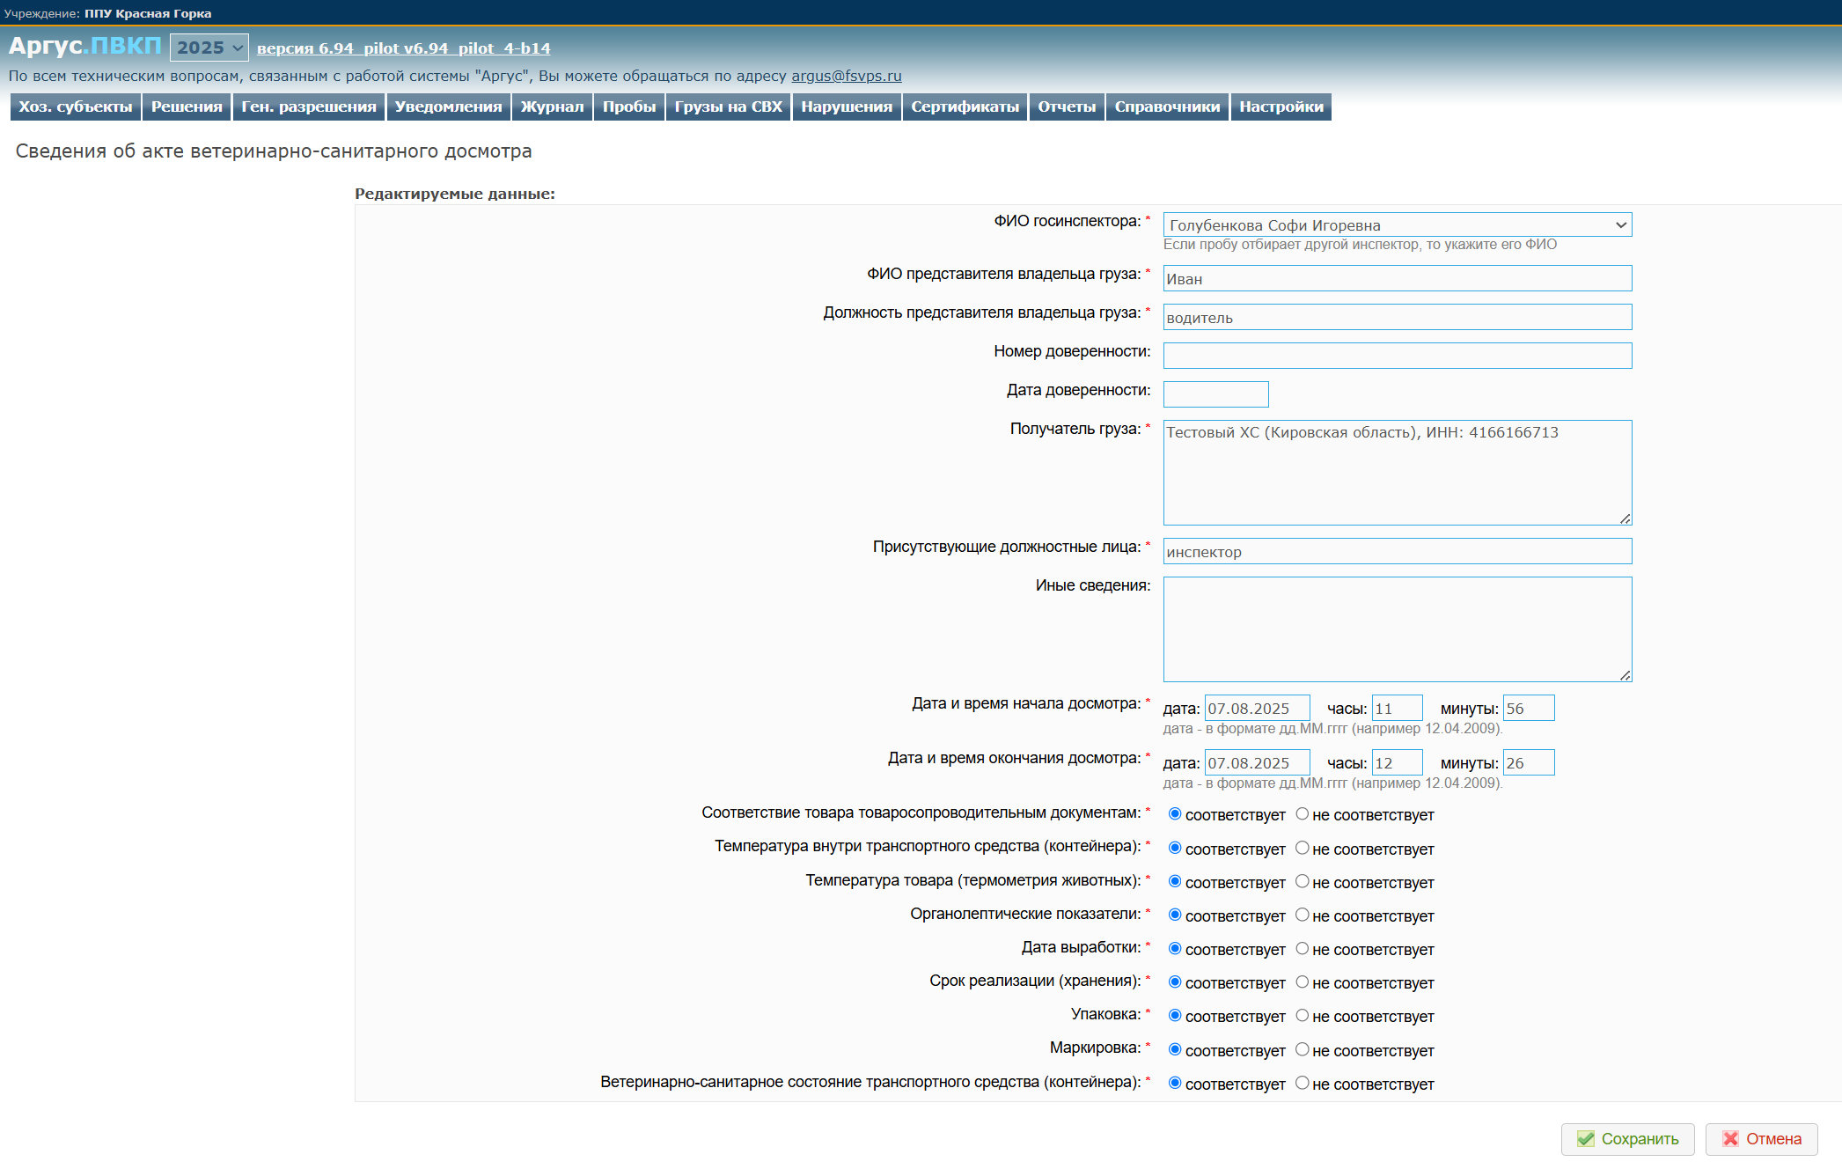Open the version 6.94 pilot link
1842x1169 pixels.
(403, 48)
